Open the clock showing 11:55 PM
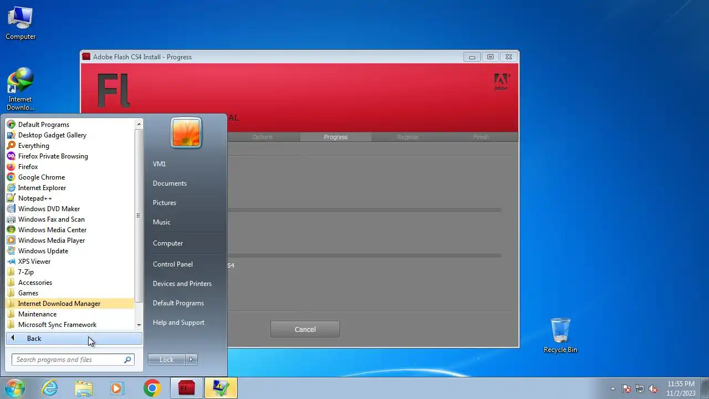The image size is (709, 399). point(681,388)
